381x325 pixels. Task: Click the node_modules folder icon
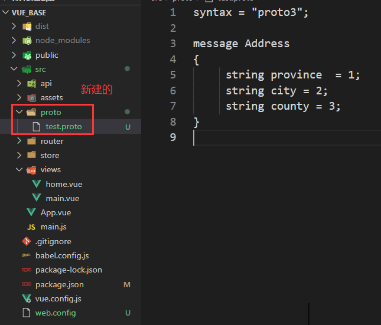27,41
